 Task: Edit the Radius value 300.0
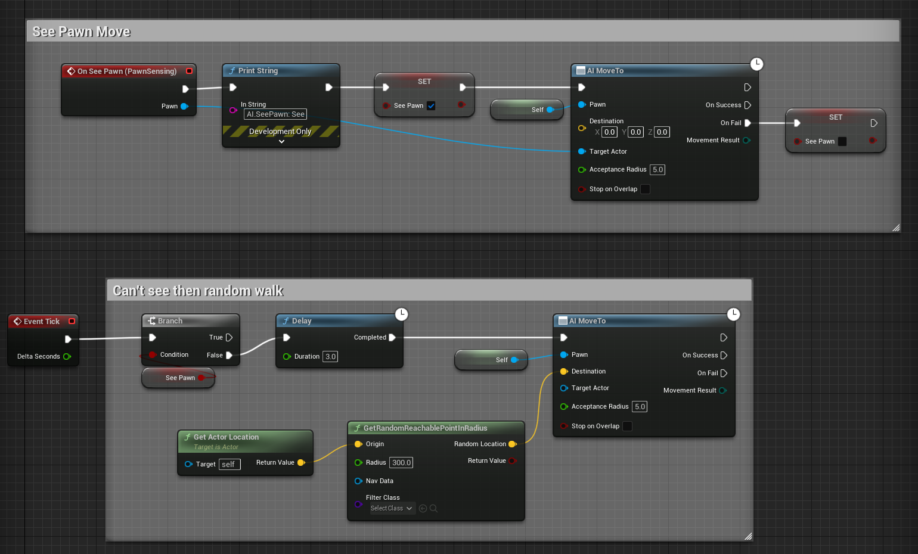point(401,463)
